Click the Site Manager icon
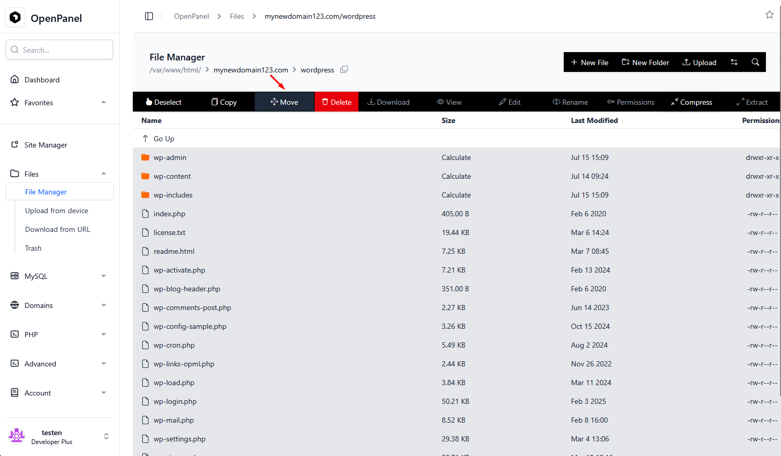The image size is (781, 456). coord(15,144)
